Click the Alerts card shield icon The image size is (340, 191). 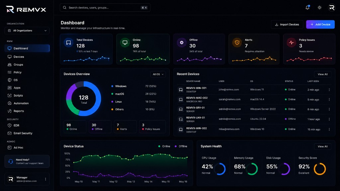[x=237, y=43]
